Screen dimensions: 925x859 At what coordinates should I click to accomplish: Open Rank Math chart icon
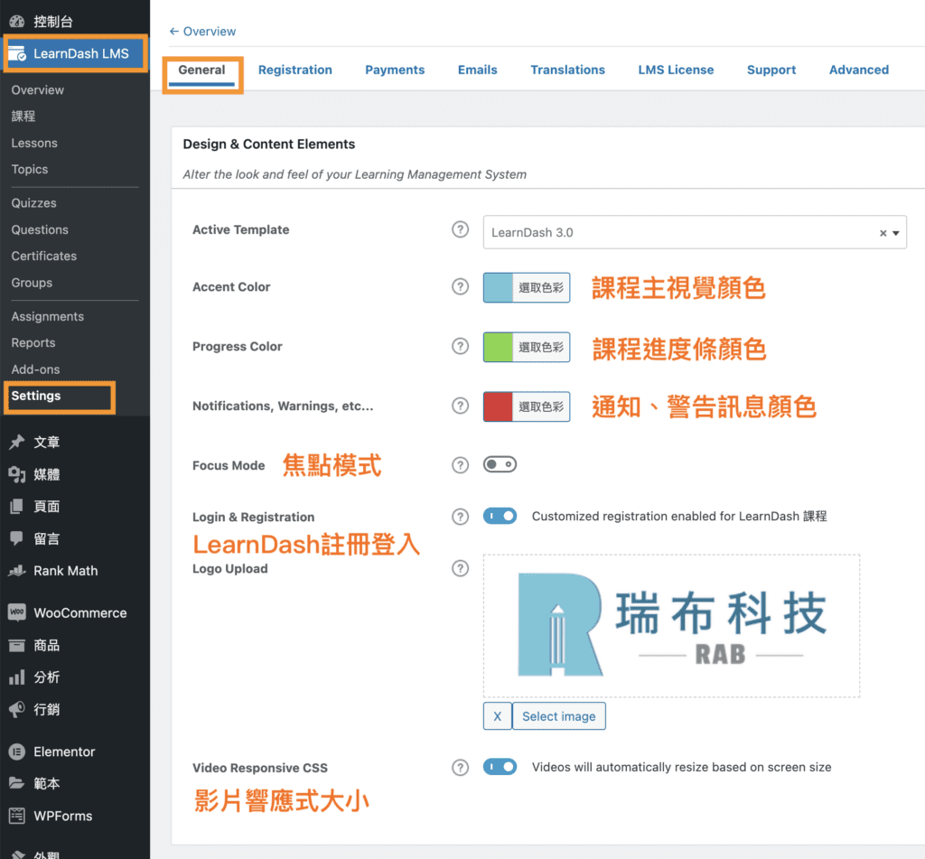tap(16, 571)
